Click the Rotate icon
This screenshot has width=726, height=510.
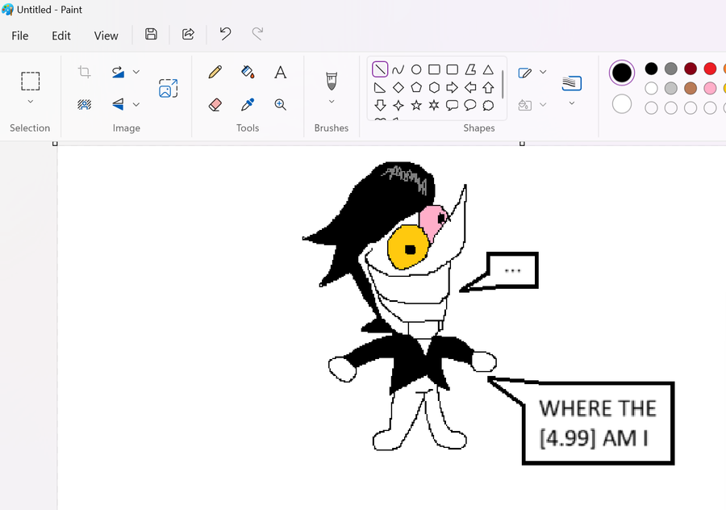pos(118,72)
